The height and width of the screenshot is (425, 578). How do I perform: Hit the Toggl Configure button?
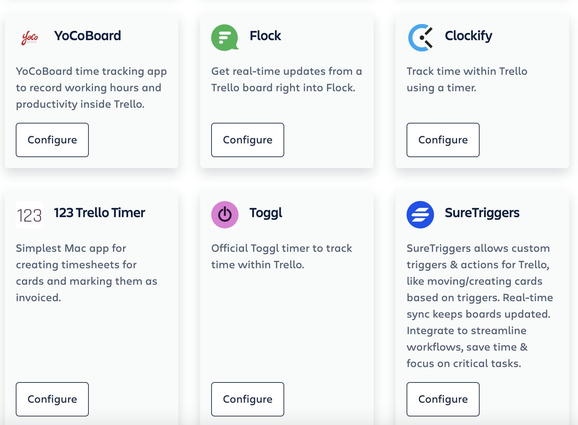[248, 399]
